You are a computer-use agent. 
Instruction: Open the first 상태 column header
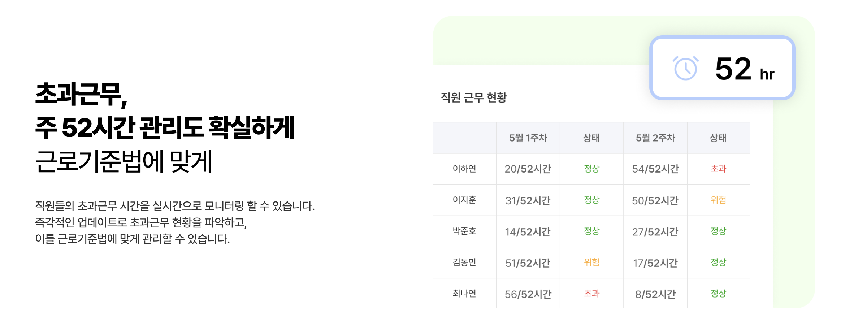point(591,137)
